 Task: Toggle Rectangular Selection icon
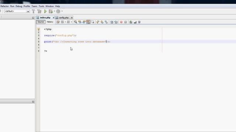93,22
